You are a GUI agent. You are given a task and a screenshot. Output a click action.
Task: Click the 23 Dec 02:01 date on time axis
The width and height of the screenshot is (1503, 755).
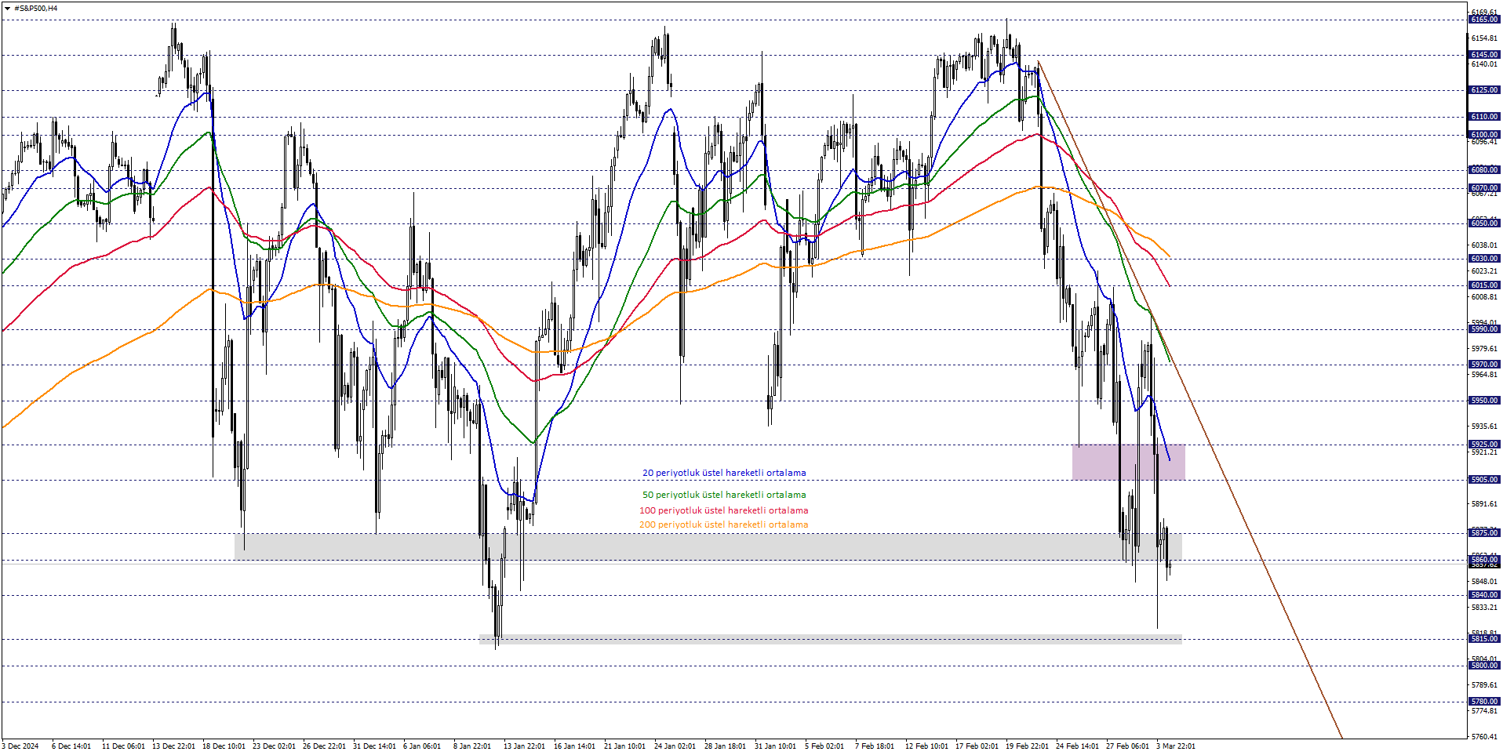pos(274,746)
